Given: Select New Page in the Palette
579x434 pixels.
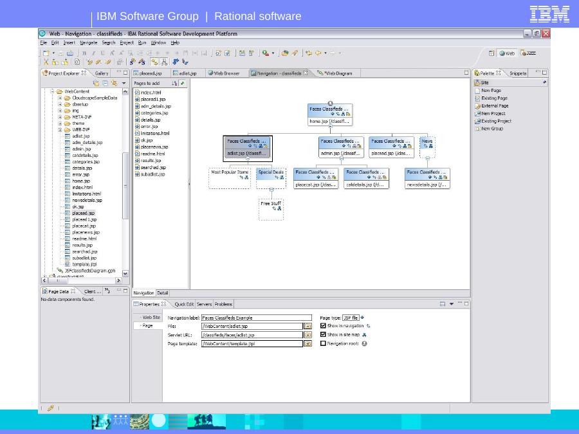Looking at the screenshot, I should 488,91.
